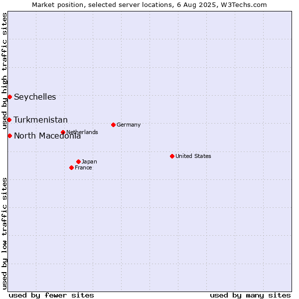Click the 'United States' label text
Viewport: 299px width, 299px height.
(193, 156)
